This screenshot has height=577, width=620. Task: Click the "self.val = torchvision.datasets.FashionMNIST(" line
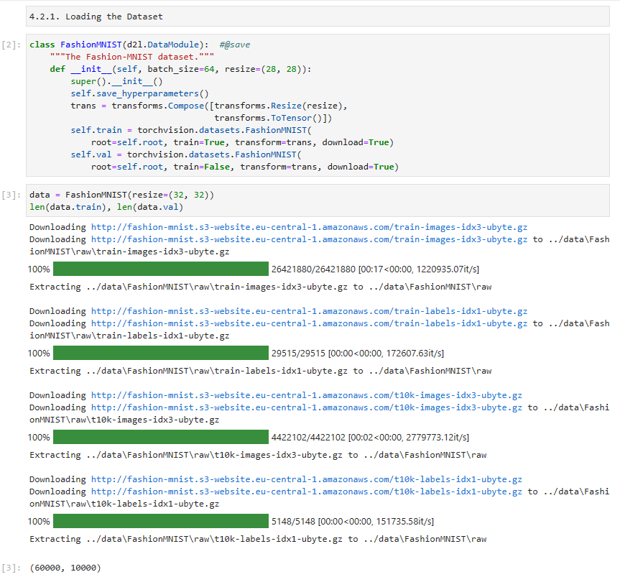point(186,154)
